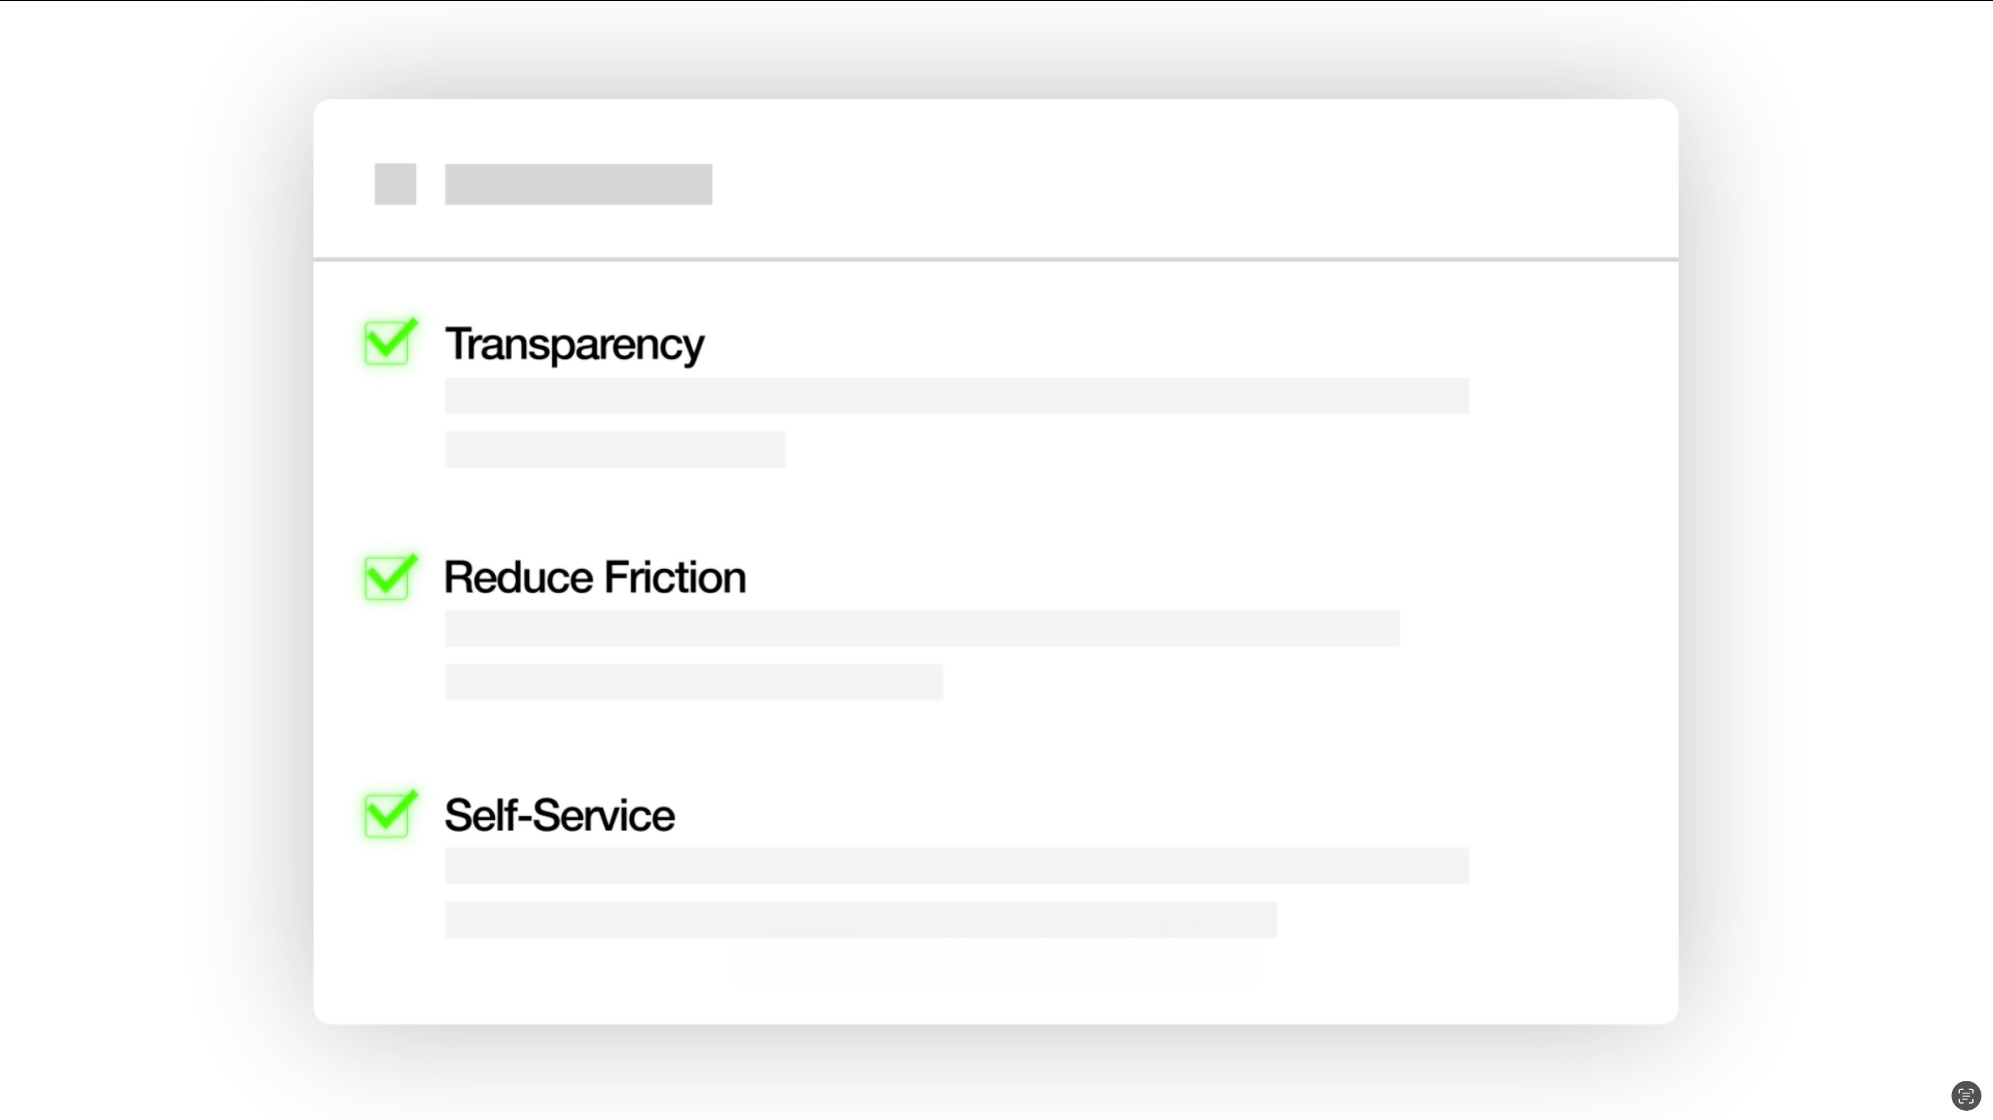Image resolution: width=1993 pixels, height=1120 pixels.
Task: Click the small gray square in card header
Action: 396,184
